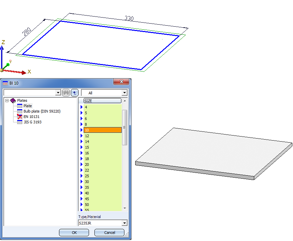Select size 14 in the list
Image resolution: width=293 pixels, height=241 pixels.
tap(102, 142)
